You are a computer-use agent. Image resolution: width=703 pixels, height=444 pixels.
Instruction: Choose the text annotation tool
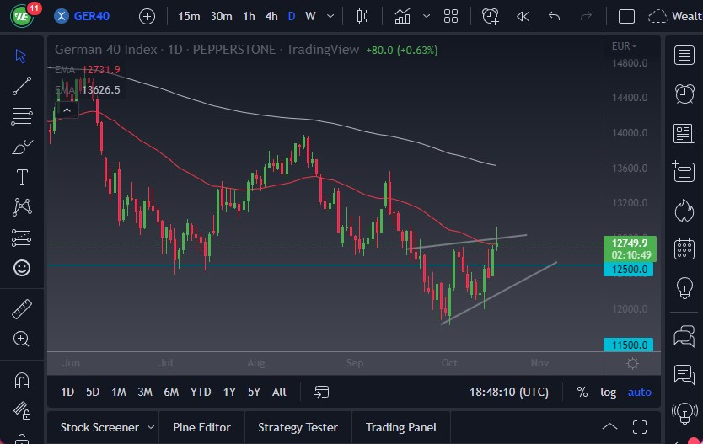point(22,177)
